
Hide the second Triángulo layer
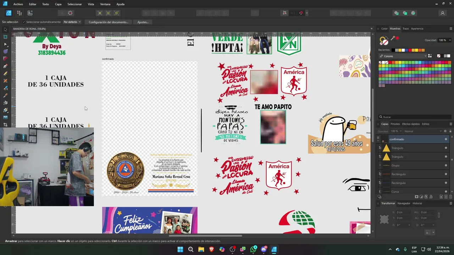pyautogui.click(x=446, y=157)
